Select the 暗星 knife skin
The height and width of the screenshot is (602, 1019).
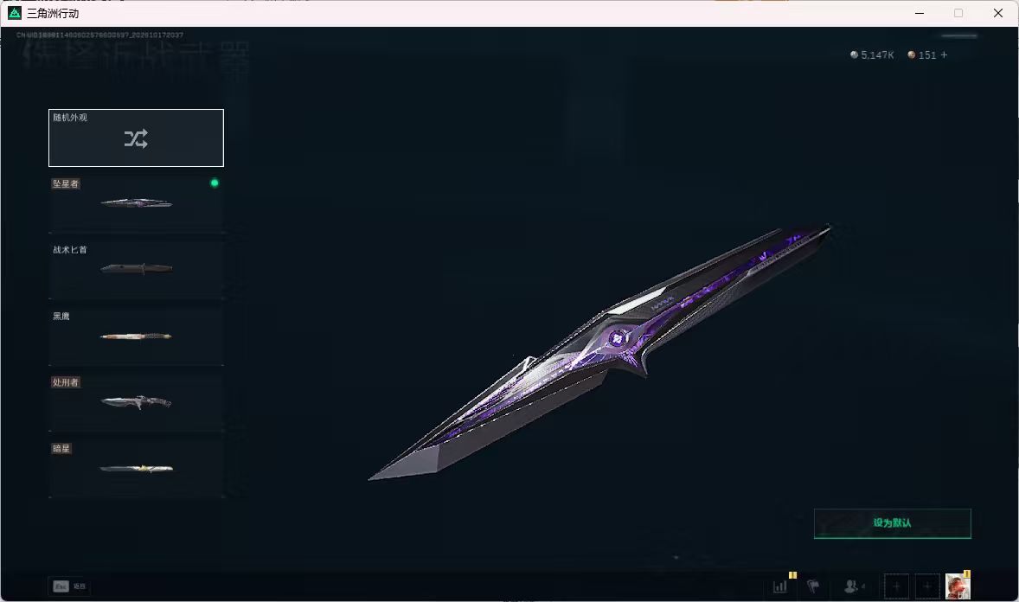[x=136, y=469]
